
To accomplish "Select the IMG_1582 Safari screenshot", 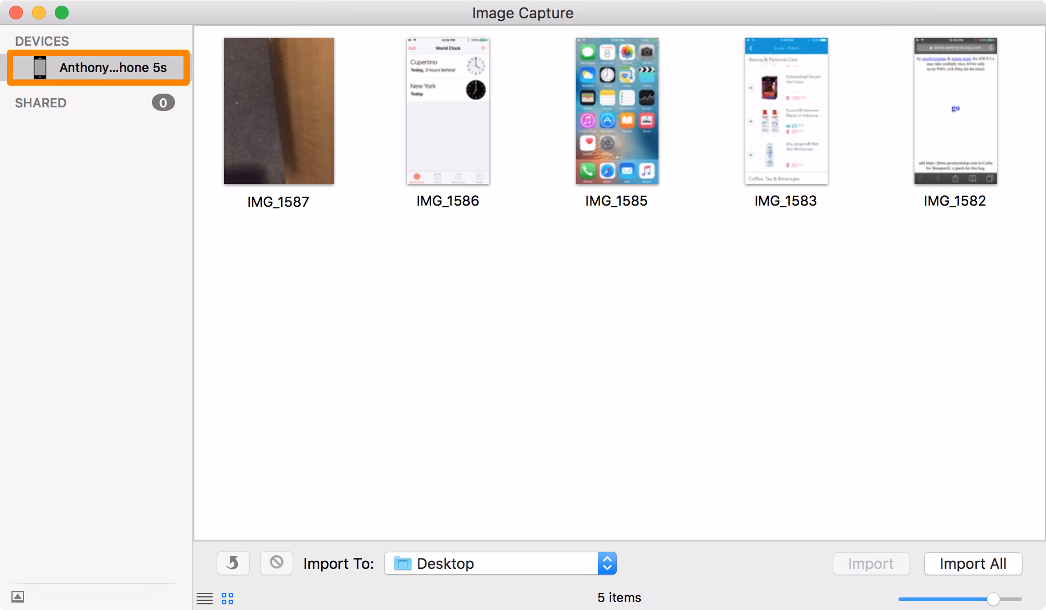I will coord(955,111).
